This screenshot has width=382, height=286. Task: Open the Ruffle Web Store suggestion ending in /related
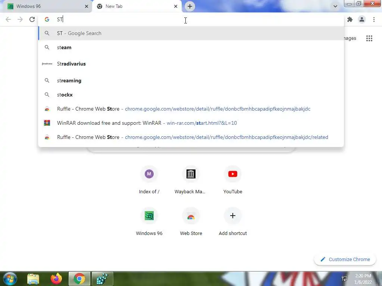pyautogui.click(x=191, y=137)
